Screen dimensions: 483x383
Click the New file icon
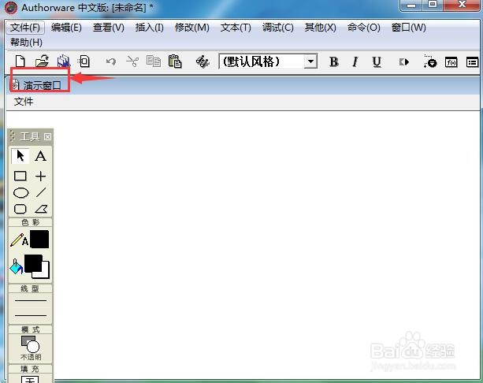[x=20, y=61]
